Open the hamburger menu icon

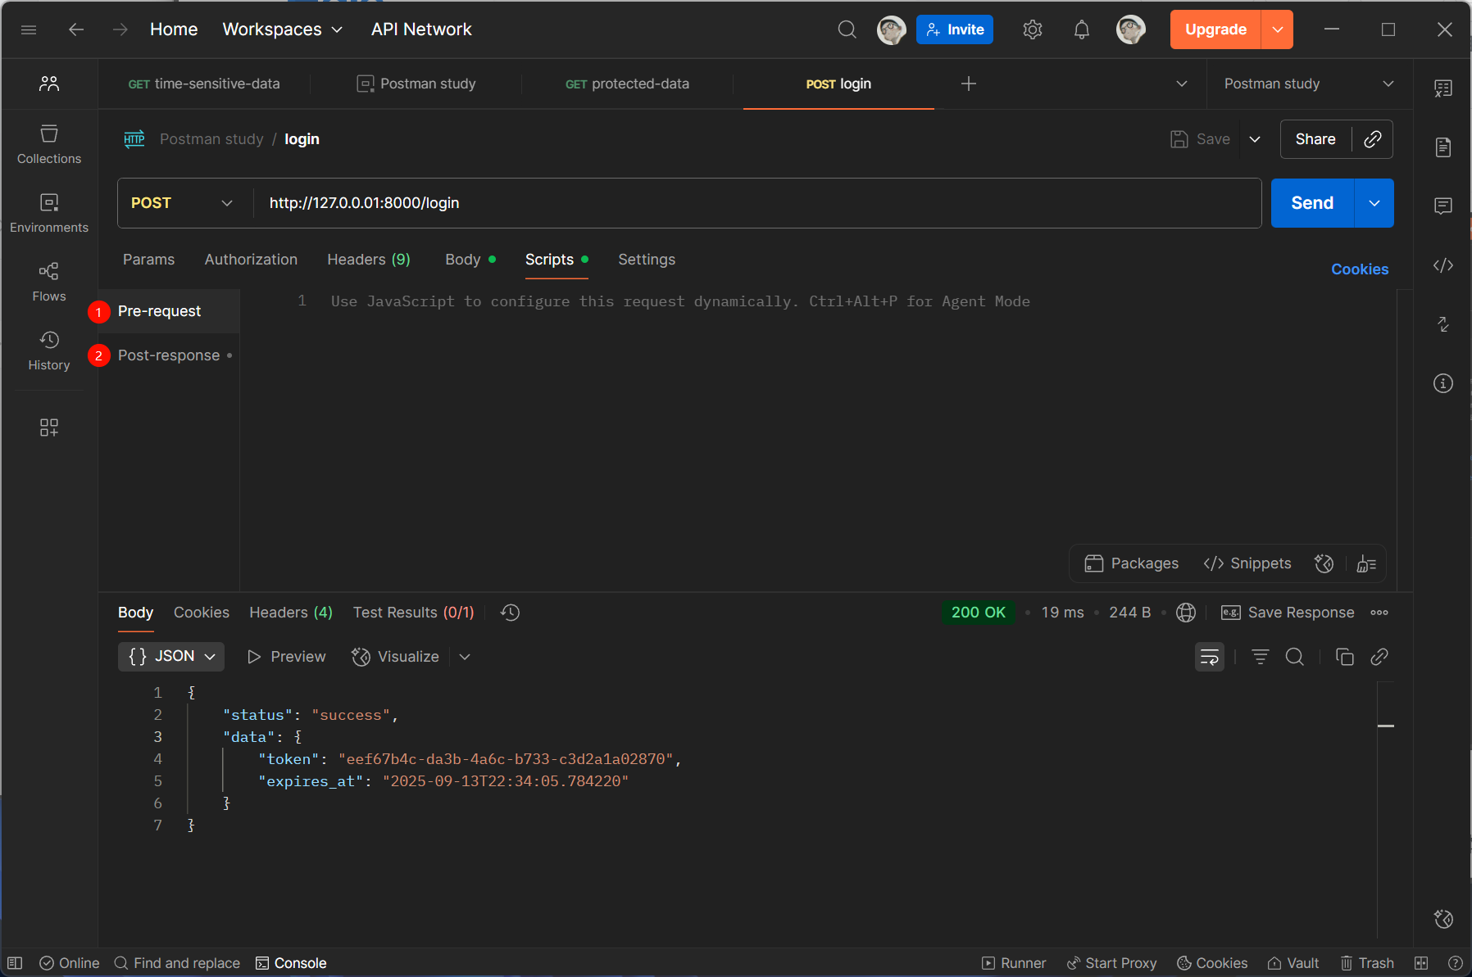click(29, 29)
